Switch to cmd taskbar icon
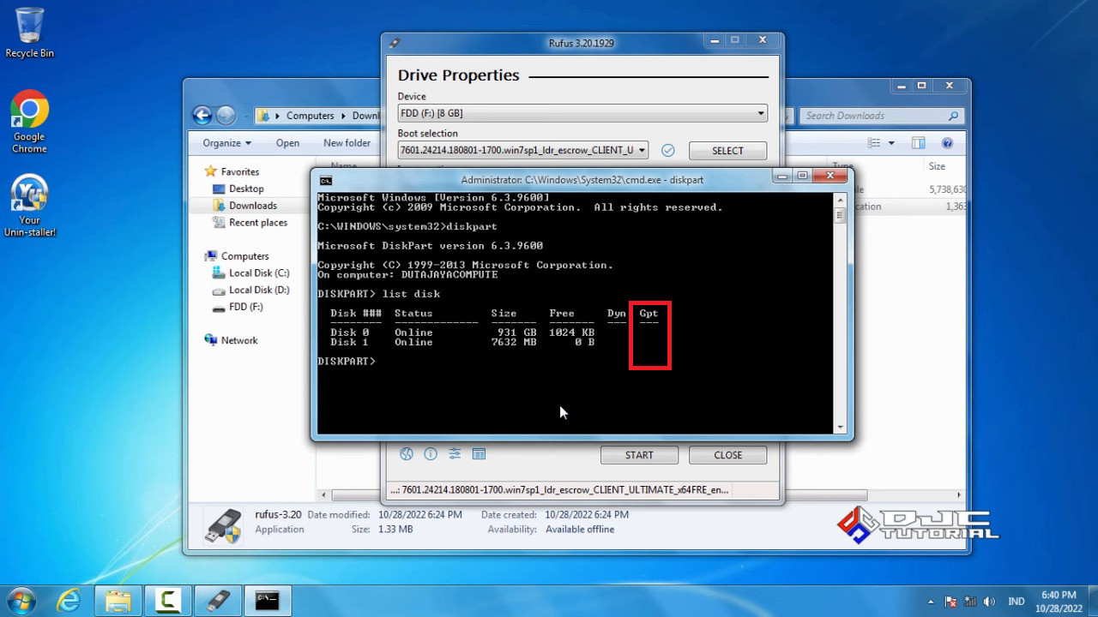 point(267,601)
